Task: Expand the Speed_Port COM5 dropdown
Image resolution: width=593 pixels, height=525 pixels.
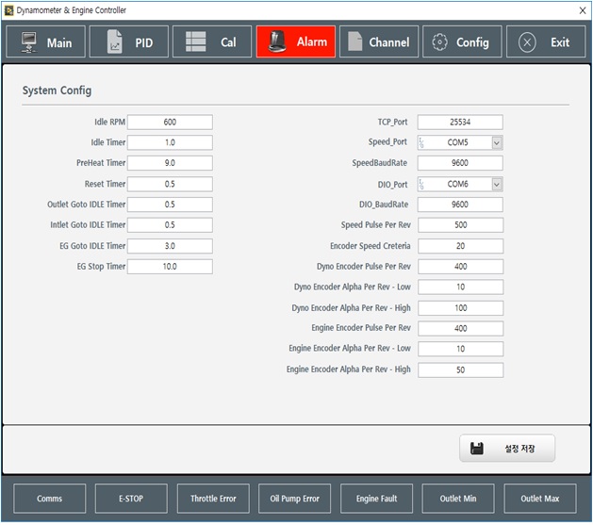Action: coord(497,142)
